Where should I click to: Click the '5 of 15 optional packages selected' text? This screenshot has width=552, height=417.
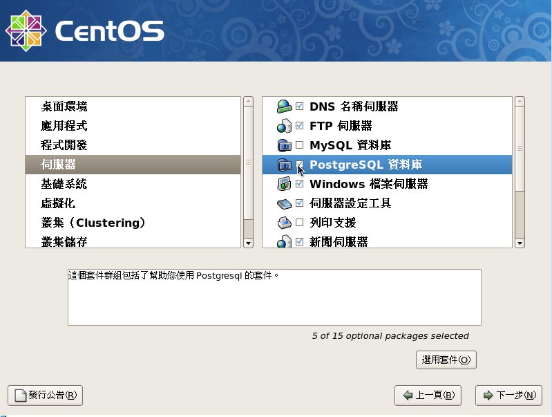tap(390, 336)
